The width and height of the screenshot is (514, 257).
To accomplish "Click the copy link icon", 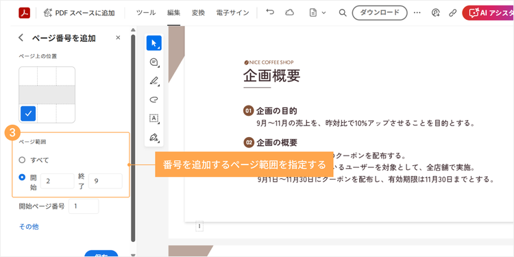I will [453, 13].
